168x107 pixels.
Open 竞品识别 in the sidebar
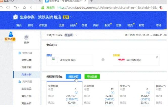point(27,96)
